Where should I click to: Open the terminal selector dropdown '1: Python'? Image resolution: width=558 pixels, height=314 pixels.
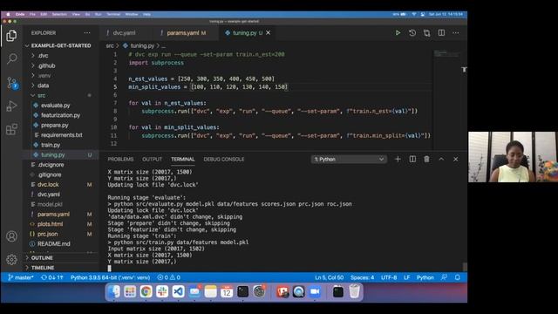[x=349, y=159]
